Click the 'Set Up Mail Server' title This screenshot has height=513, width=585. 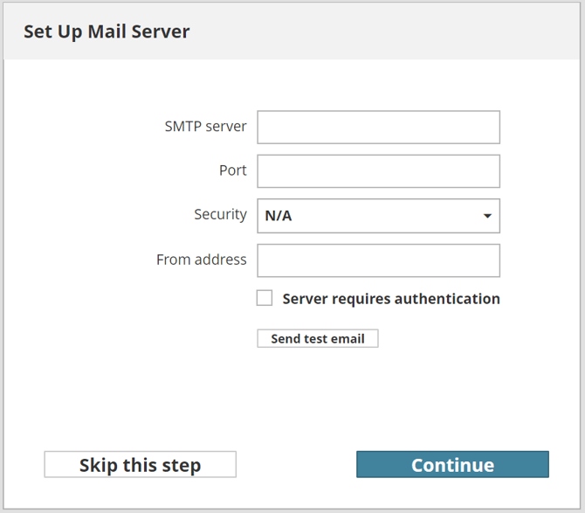(107, 32)
